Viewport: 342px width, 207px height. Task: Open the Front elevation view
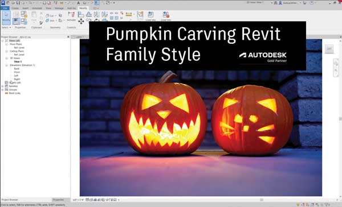[17, 72]
